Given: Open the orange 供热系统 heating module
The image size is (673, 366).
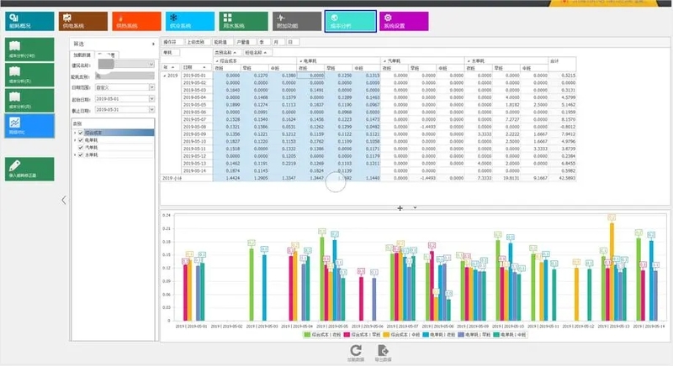Looking at the screenshot, I should pos(136,21).
